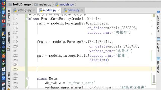The image size is (161, 90).
Task: Click the Redis Servers stack icon
Action: click(158, 12)
